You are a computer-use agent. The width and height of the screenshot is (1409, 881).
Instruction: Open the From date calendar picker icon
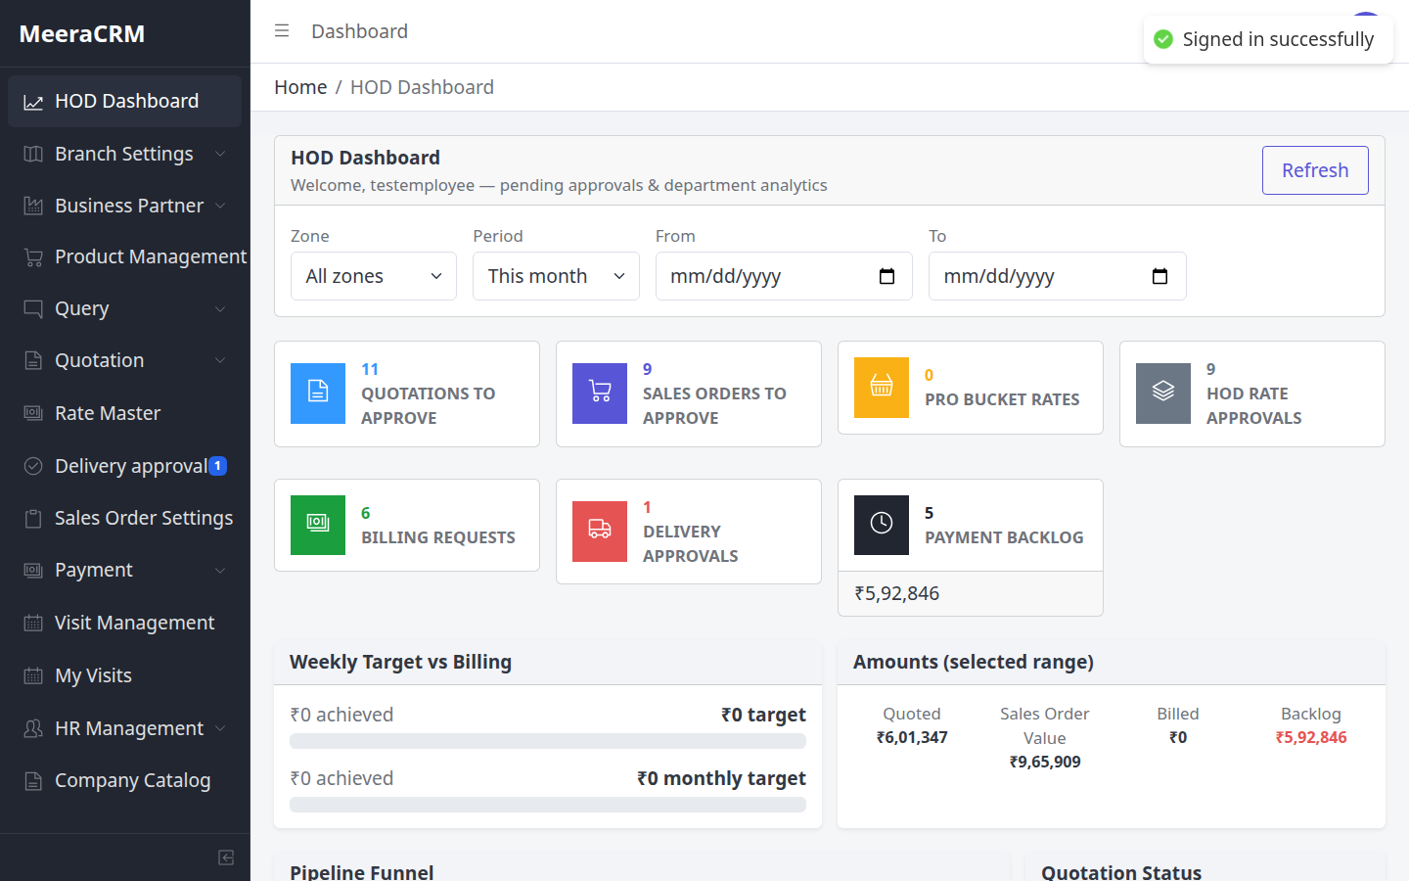pyautogui.click(x=886, y=276)
